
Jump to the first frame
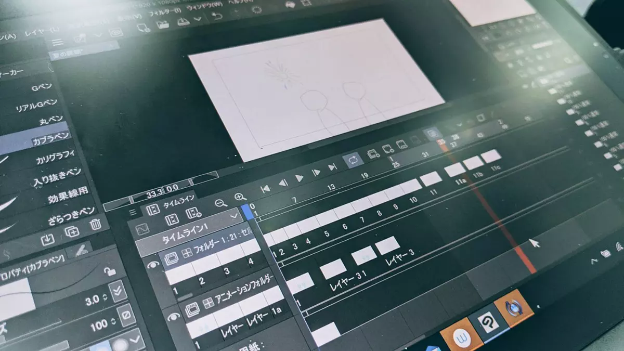pyautogui.click(x=265, y=189)
